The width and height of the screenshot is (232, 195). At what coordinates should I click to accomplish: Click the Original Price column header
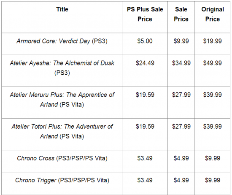click(213, 14)
